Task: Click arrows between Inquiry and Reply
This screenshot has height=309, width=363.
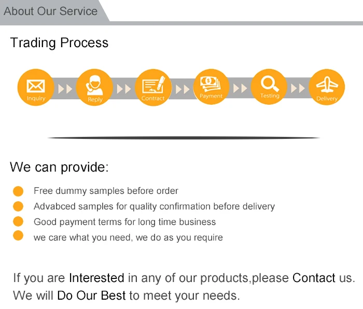Action: (65, 89)
